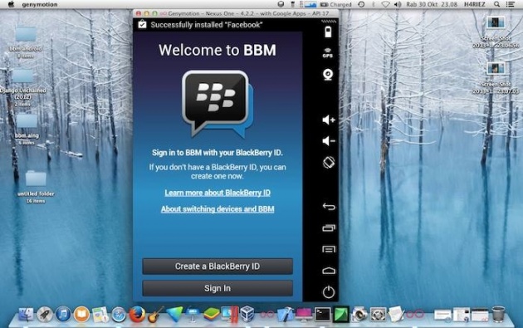The image size is (523, 328).
Task: Select the bbm android folder on desktop
Action: click(26, 34)
